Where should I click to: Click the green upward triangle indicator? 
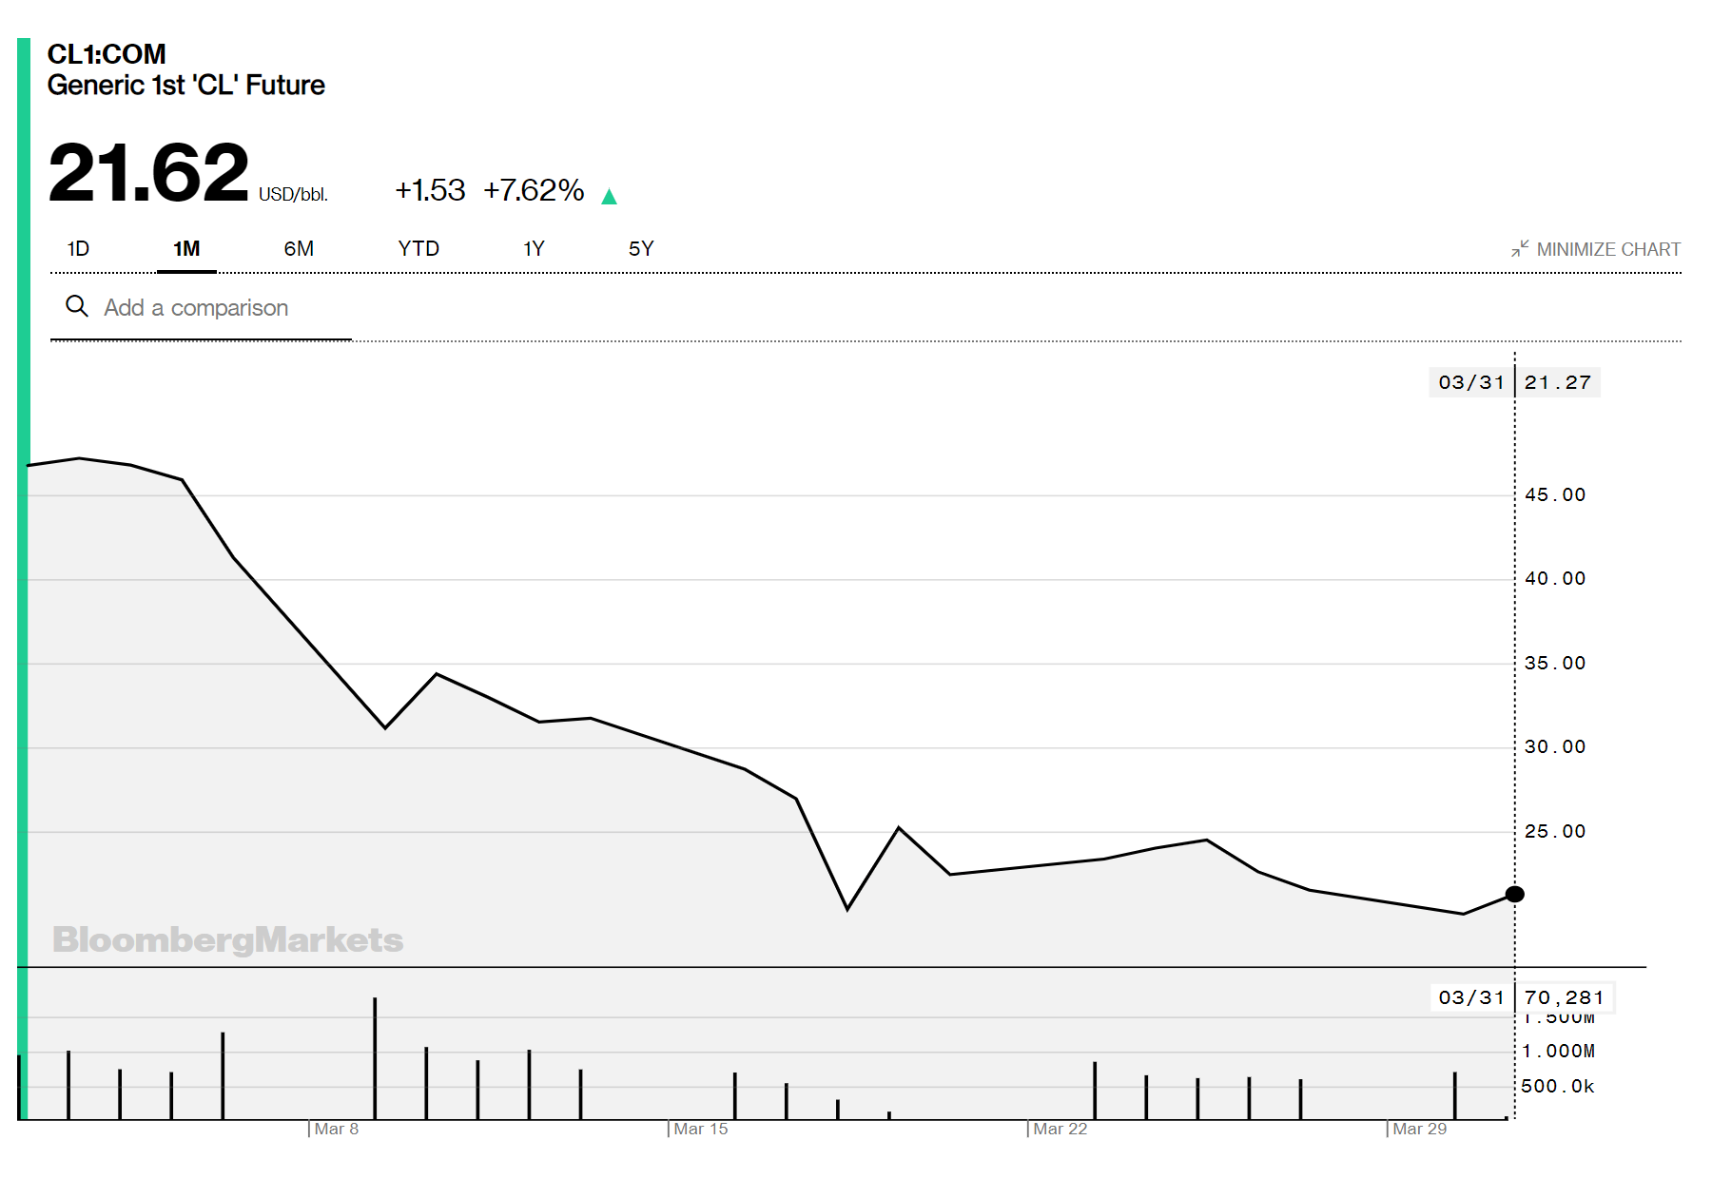click(x=609, y=196)
